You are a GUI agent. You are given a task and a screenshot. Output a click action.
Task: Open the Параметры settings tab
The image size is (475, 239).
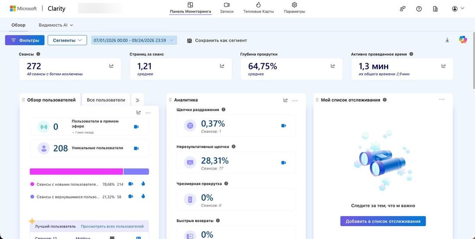(x=294, y=8)
